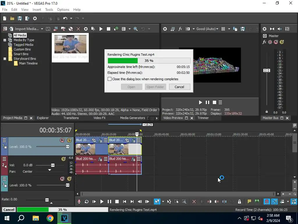This screenshot has width=298, height=224.
Task: Search media with the magnifier icon
Action: click(136, 29)
